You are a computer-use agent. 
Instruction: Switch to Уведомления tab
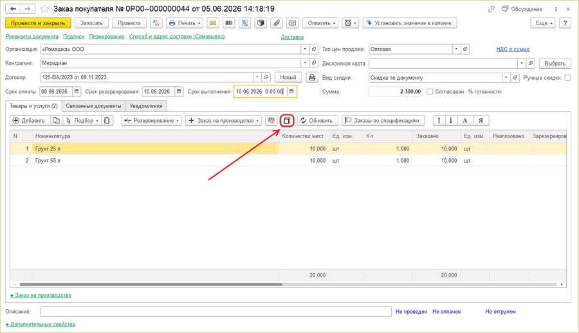[146, 106]
